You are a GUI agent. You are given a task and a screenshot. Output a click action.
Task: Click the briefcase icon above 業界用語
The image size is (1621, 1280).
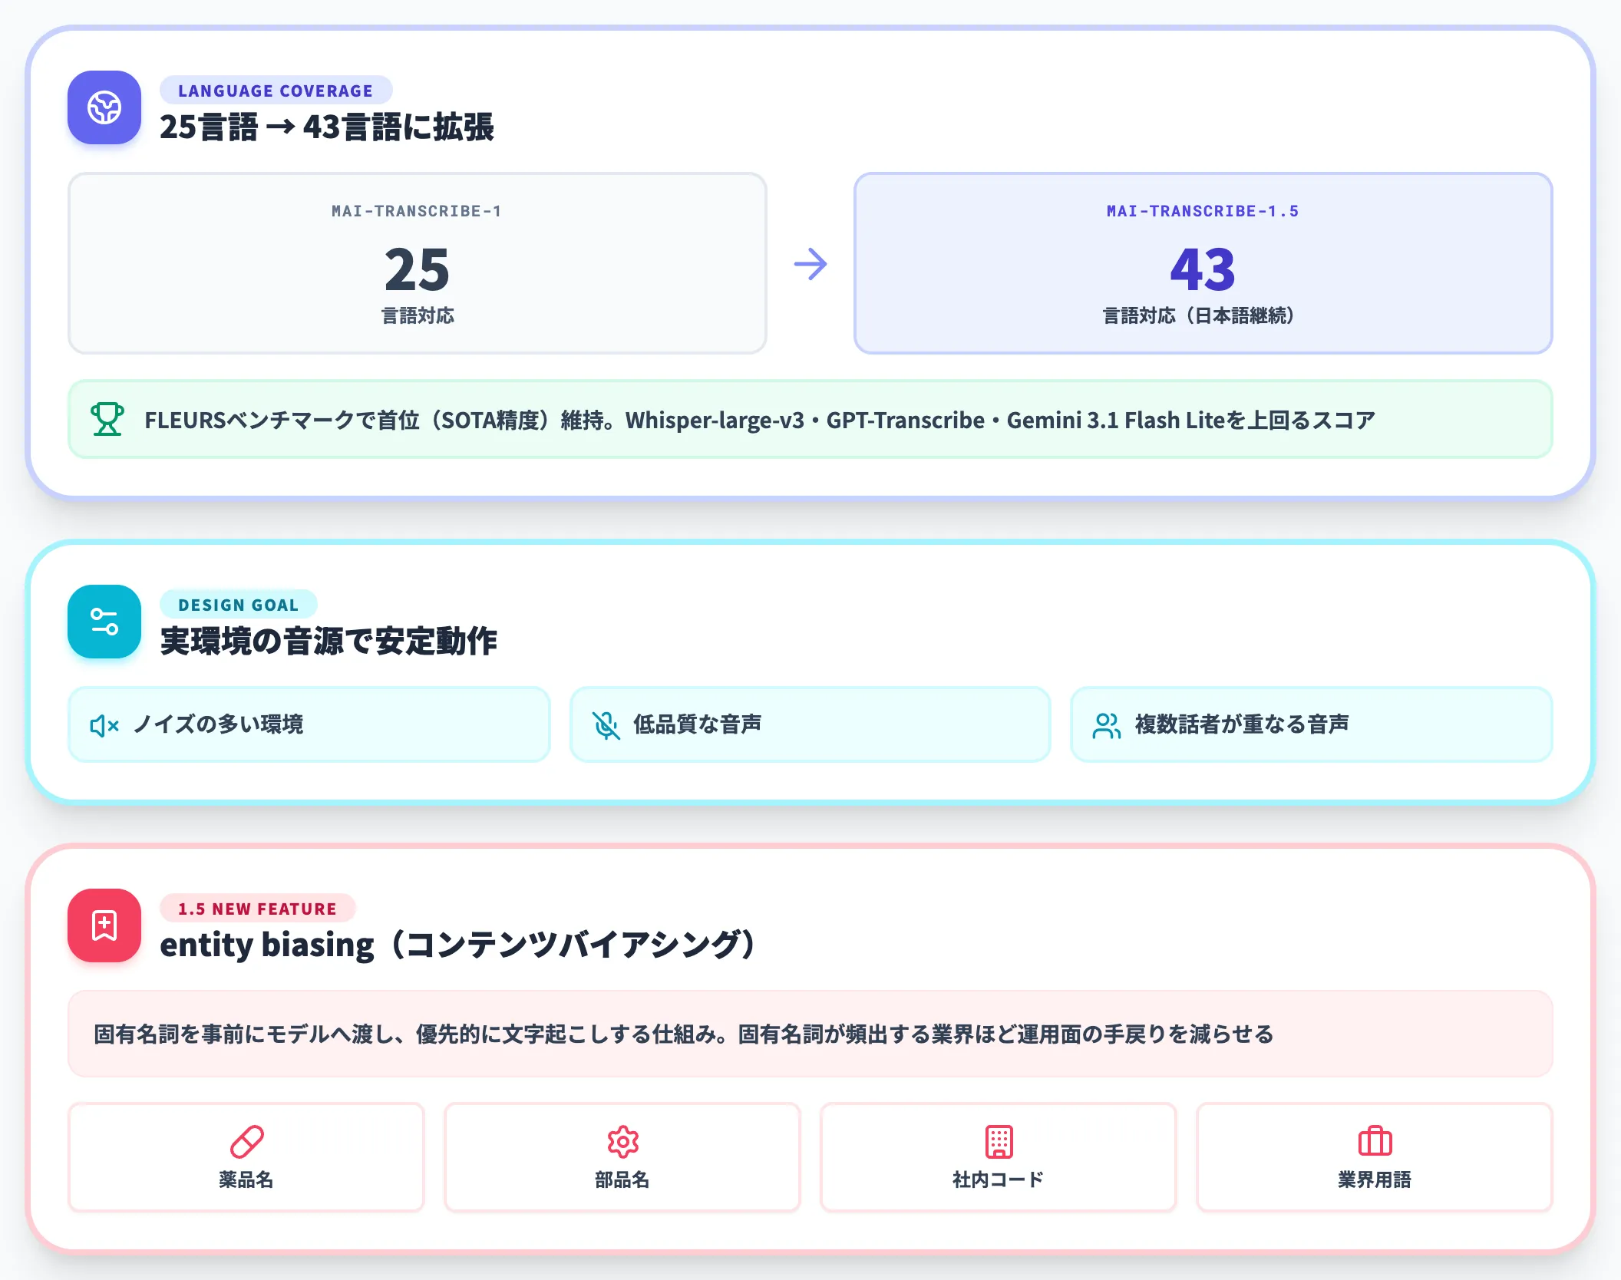tap(1375, 1142)
